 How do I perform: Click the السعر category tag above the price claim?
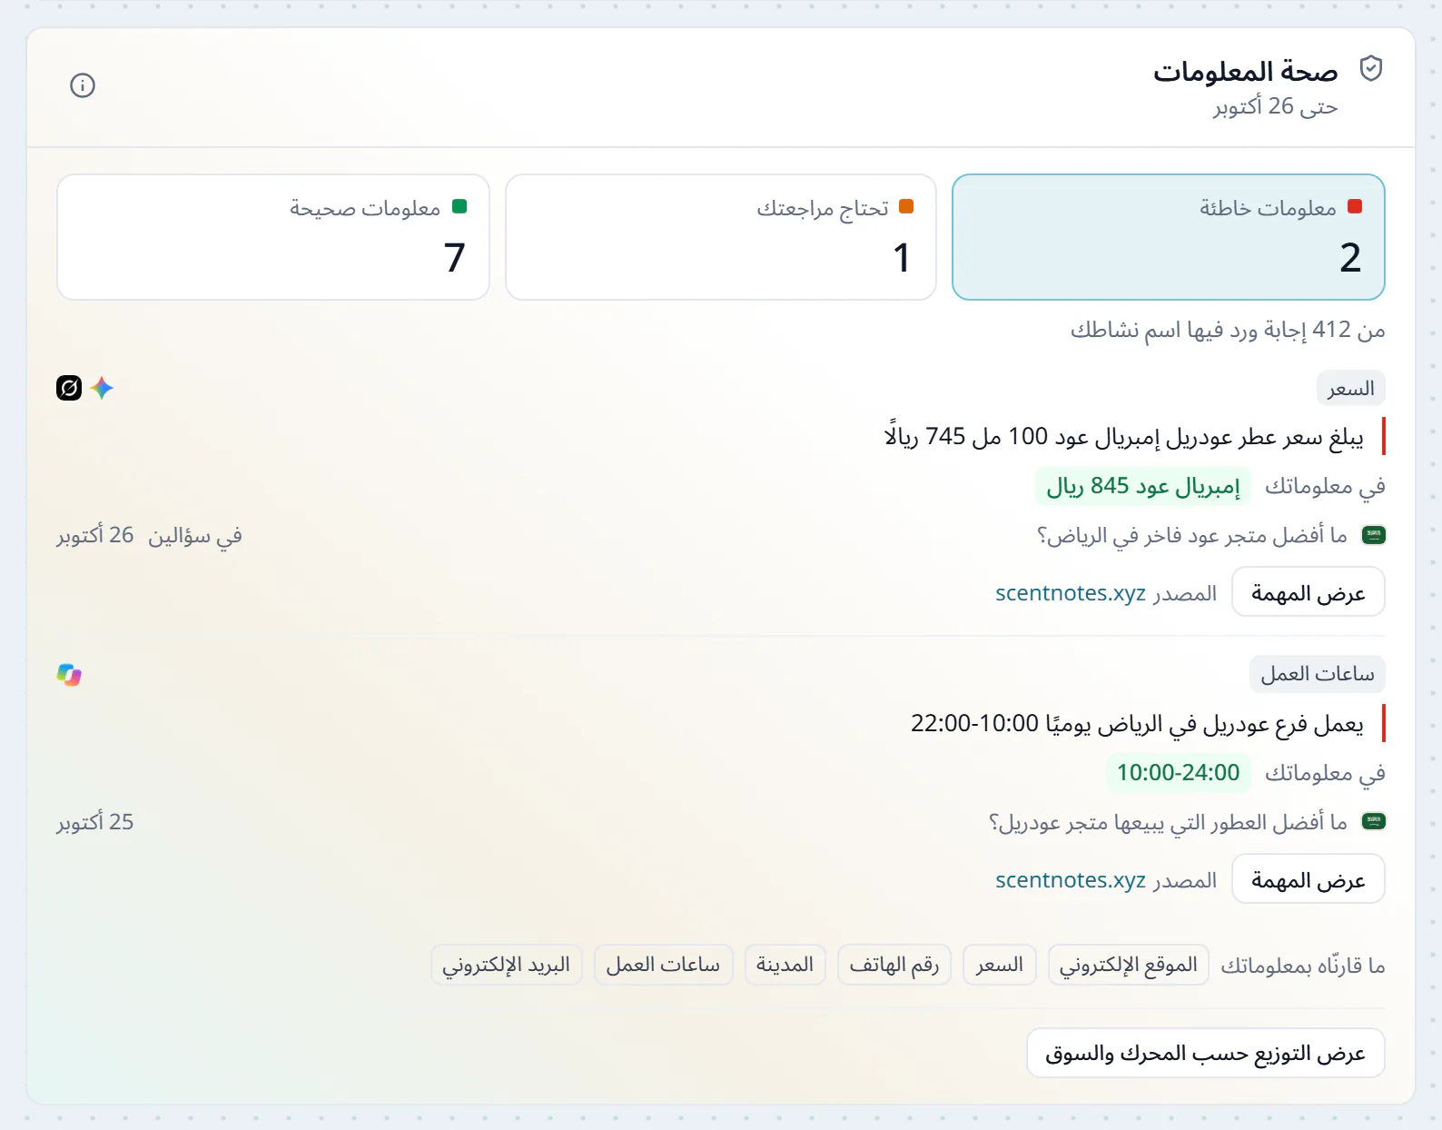[1351, 389]
